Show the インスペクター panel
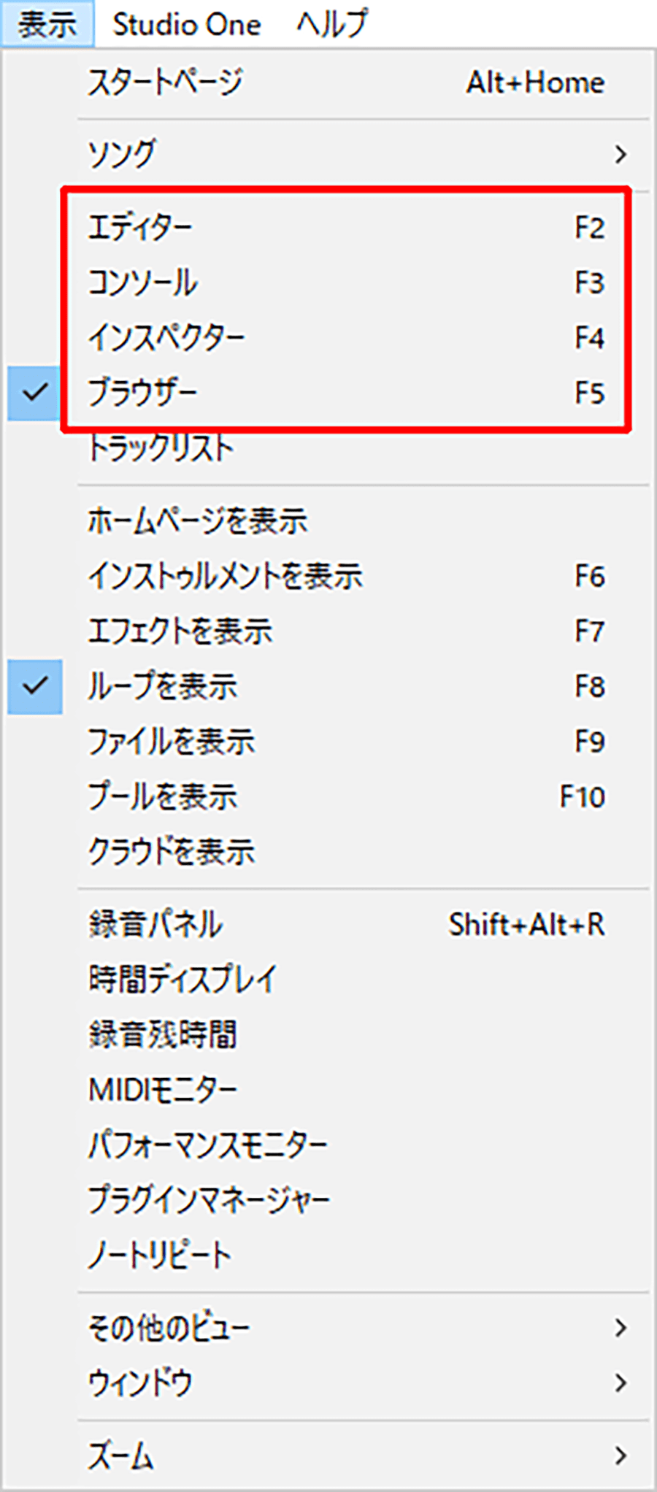This screenshot has height=1492, width=657. point(328,337)
